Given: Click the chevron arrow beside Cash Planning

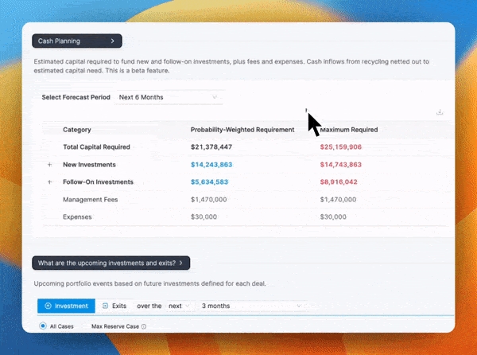Looking at the screenshot, I should click(x=113, y=41).
